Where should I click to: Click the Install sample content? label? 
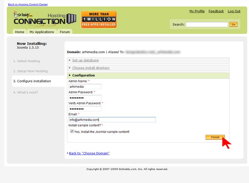tap(85, 125)
